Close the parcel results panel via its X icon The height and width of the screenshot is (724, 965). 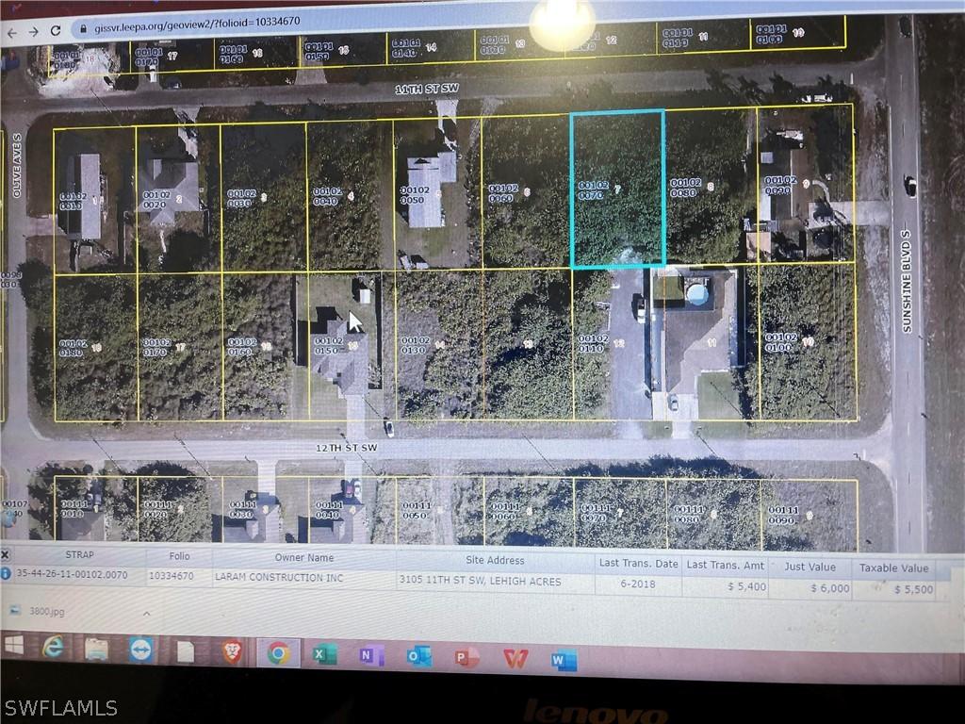click(6, 555)
